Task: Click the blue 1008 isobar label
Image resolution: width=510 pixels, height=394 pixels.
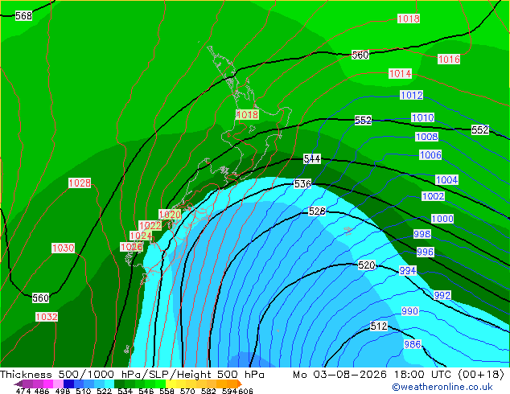Action: pyautogui.click(x=426, y=137)
